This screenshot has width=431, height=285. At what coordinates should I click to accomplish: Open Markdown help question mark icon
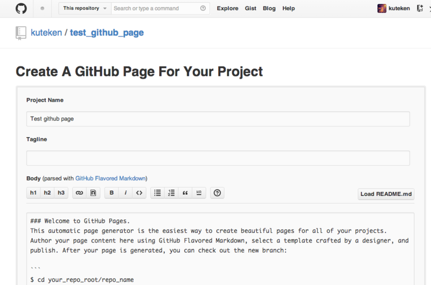pyautogui.click(x=217, y=193)
